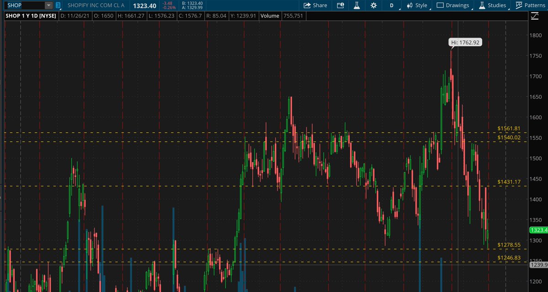
Task: Click the chart scale toggle icon top-right
Action: (535, 16)
